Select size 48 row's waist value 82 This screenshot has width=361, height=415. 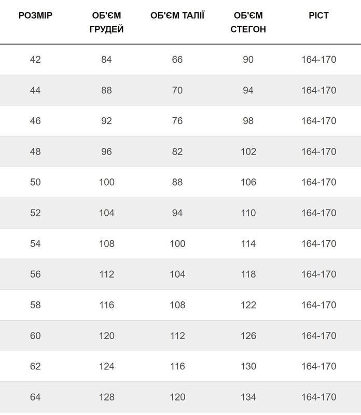pyautogui.click(x=177, y=151)
